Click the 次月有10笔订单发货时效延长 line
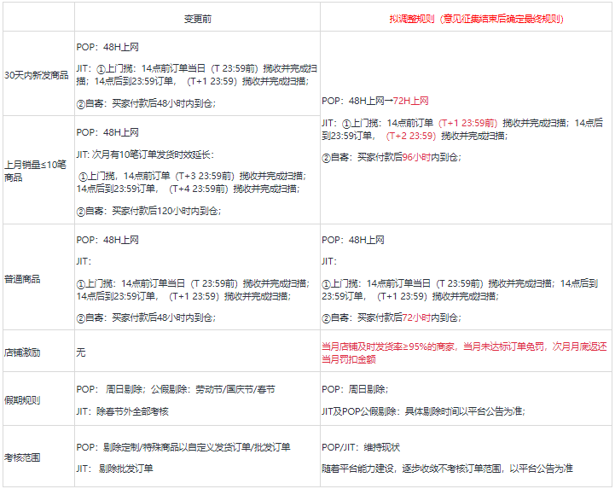This screenshot has width=615, height=489. click(146, 154)
